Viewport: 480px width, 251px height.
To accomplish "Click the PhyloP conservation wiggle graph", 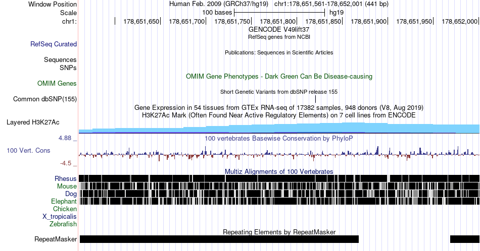I will (x=279, y=153).
